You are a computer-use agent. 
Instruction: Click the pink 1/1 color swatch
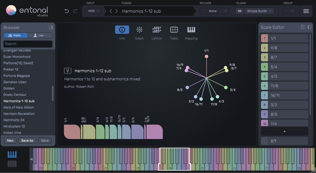[x=264, y=38]
